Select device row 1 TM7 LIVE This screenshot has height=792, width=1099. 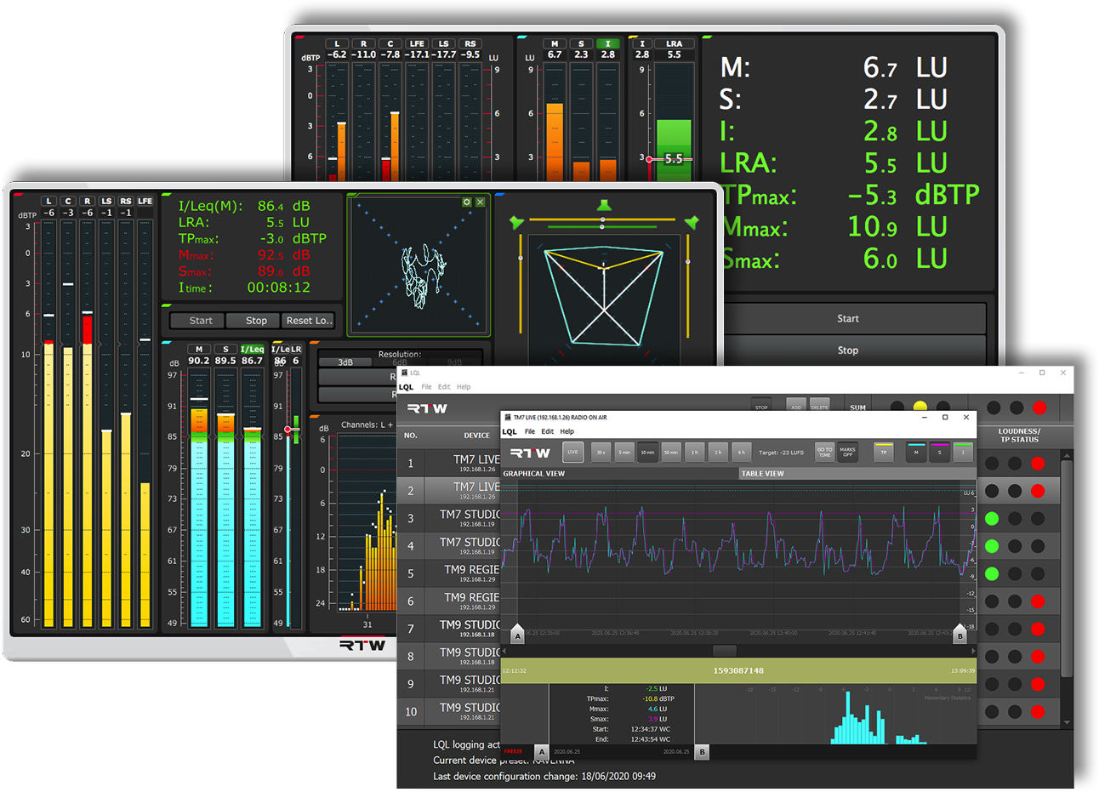(x=450, y=463)
